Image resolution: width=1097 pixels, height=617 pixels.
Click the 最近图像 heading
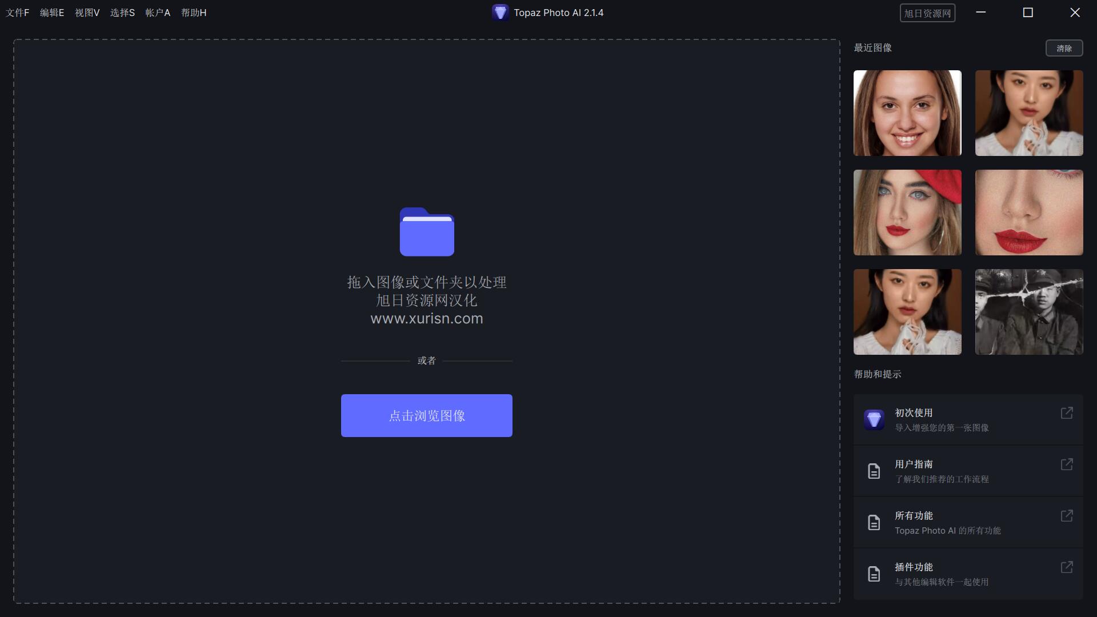[873, 48]
